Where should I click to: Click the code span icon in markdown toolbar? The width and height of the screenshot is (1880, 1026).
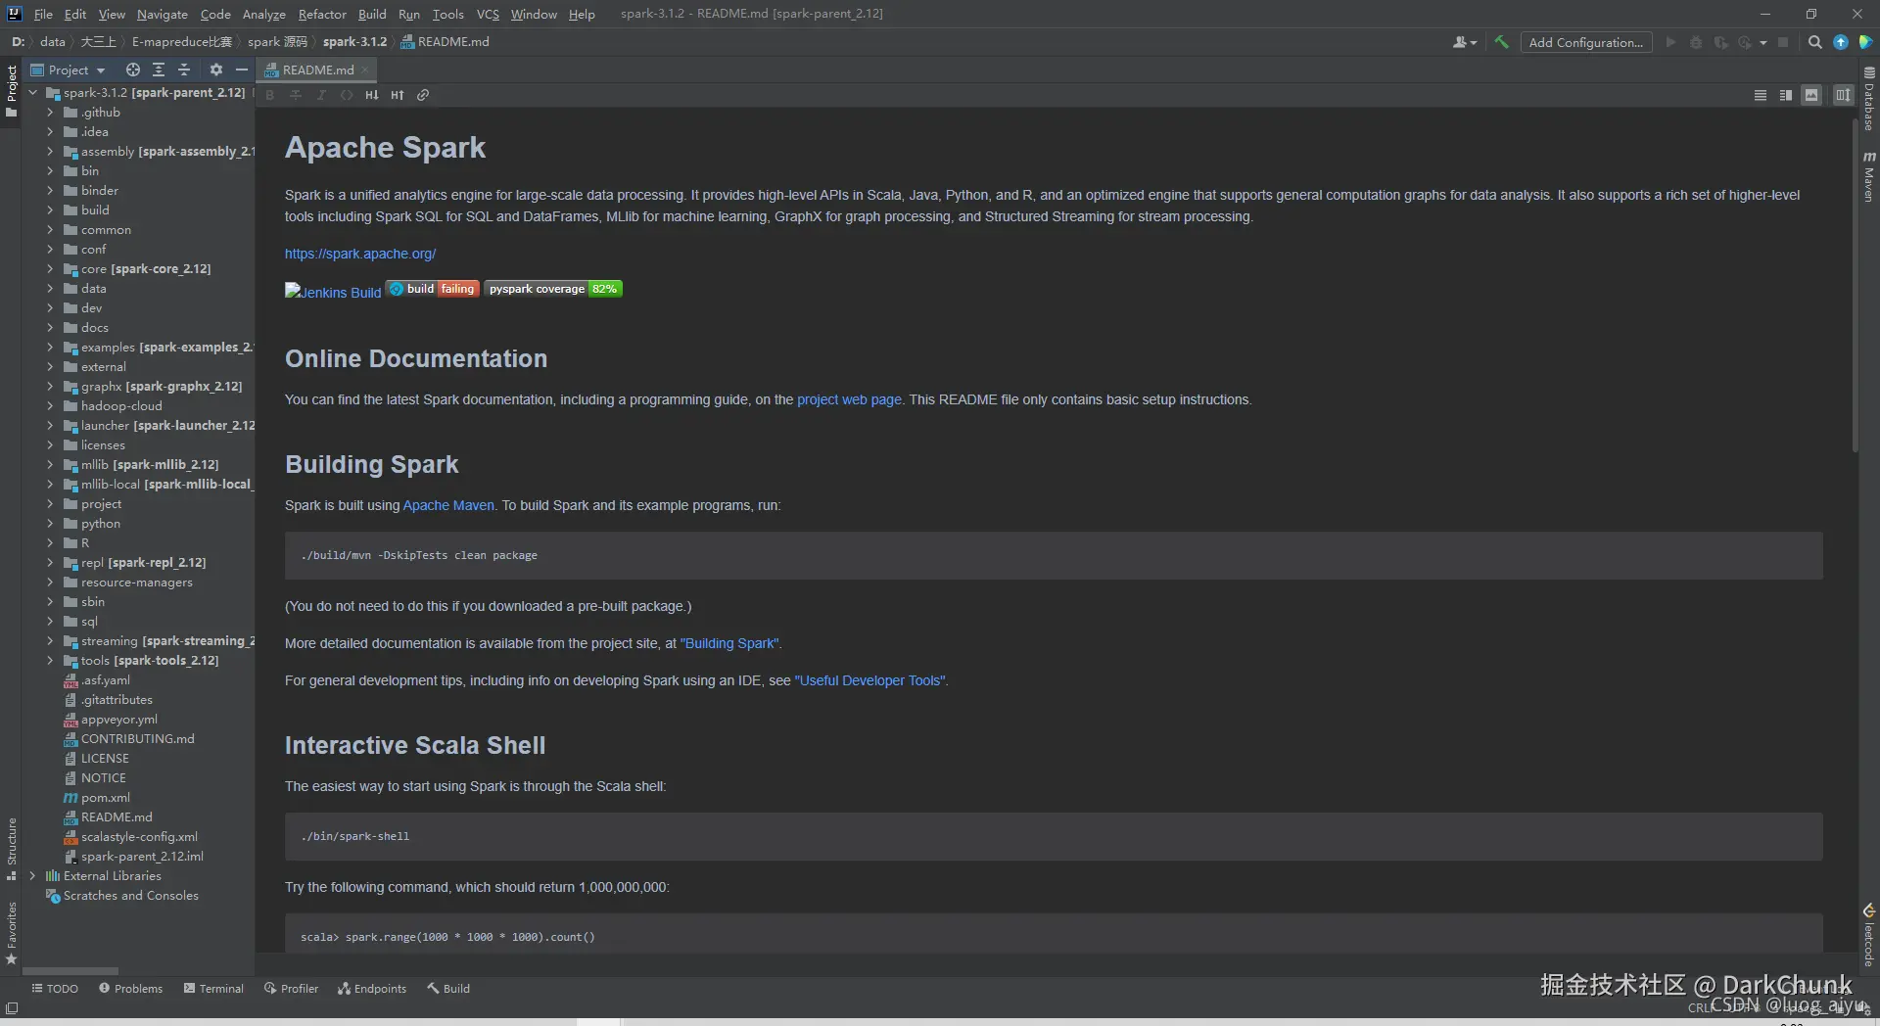(x=347, y=95)
